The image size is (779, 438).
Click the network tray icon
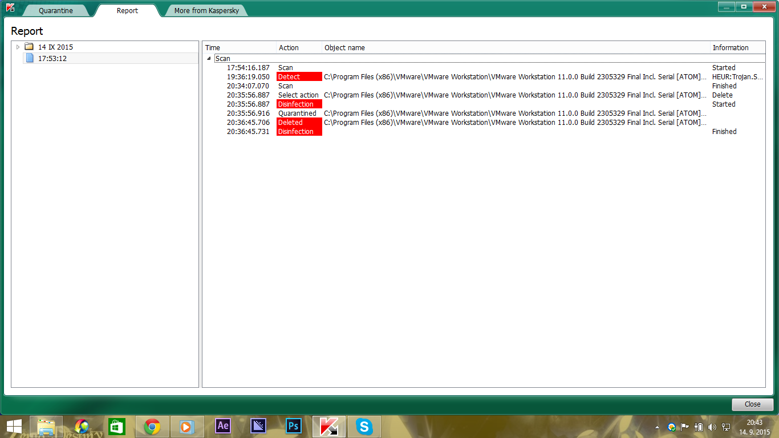click(726, 427)
